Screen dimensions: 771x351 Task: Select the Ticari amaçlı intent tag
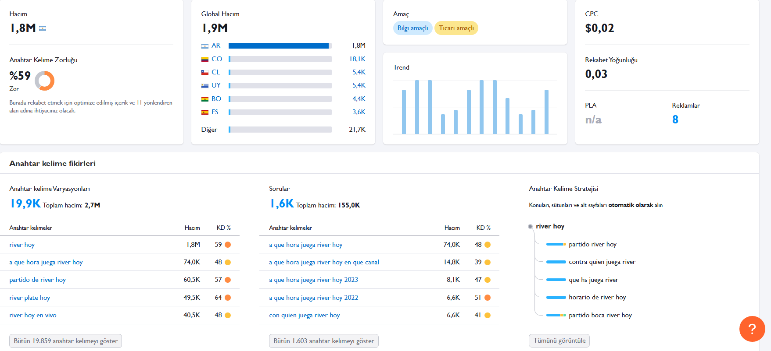coord(456,28)
